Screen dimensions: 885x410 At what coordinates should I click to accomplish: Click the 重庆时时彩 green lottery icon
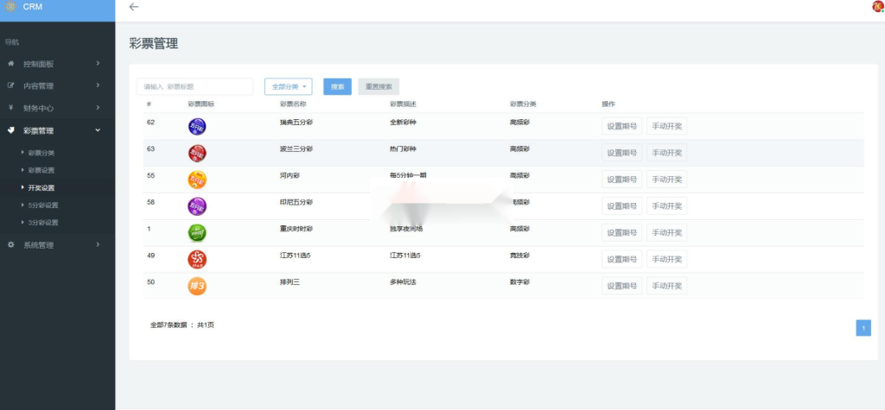point(197,233)
